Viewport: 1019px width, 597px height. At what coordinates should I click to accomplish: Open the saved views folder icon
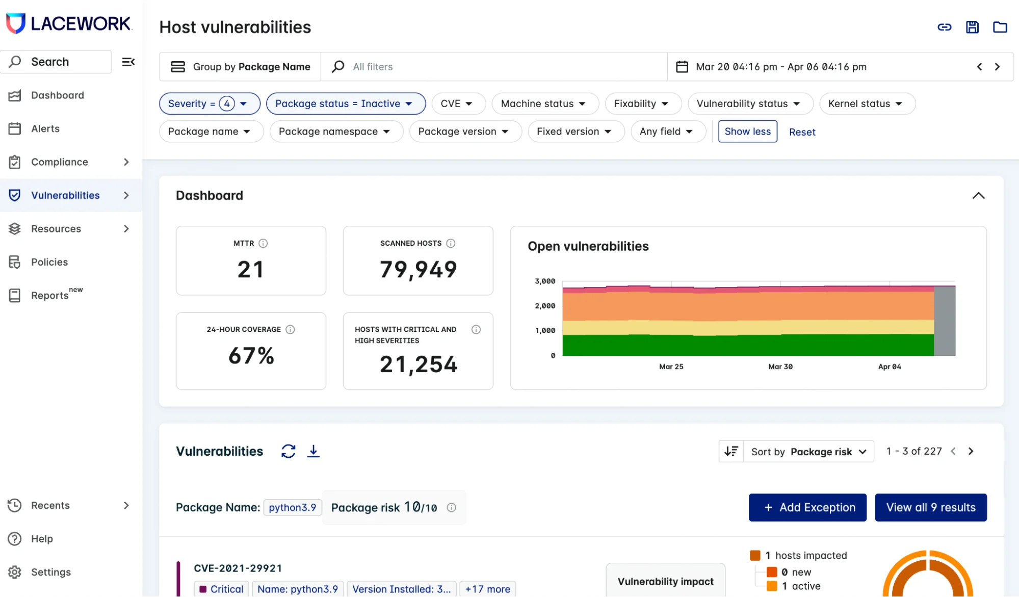click(x=1000, y=28)
